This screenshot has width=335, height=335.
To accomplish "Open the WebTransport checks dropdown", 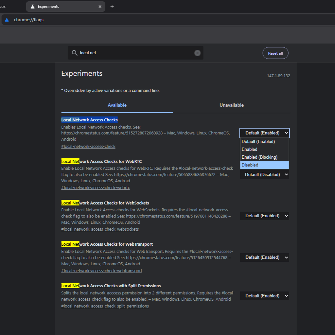I will pos(264,257).
